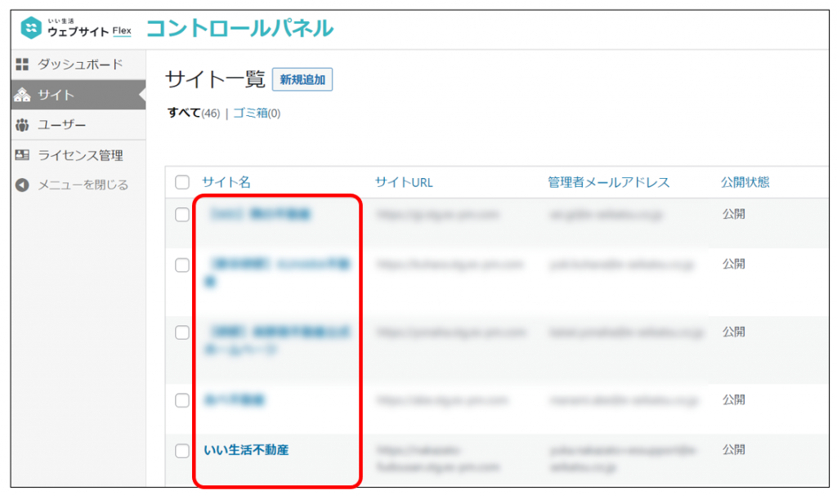Open the いい生活不動産 site link
Image resolution: width=837 pixels, height=495 pixels.
(246, 450)
